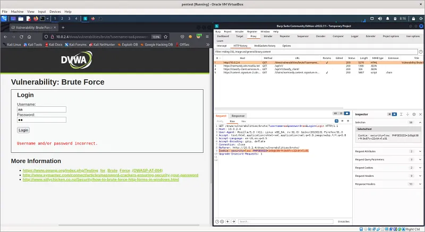Open the Intruder tab in Burp
This screenshot has height=232, width=425.
(x=268, y=36)
